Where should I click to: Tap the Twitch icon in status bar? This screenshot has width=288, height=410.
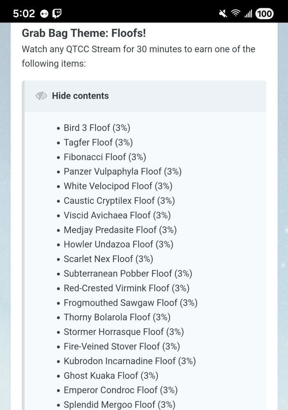point(57,14)
